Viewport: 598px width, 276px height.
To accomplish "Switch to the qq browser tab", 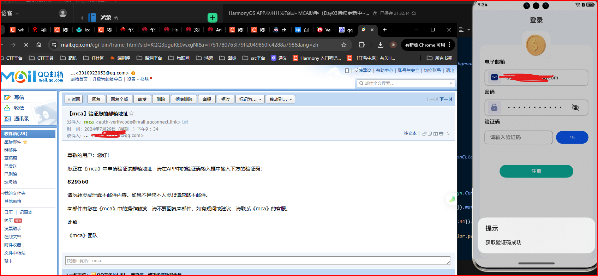I will click(346, 30).
